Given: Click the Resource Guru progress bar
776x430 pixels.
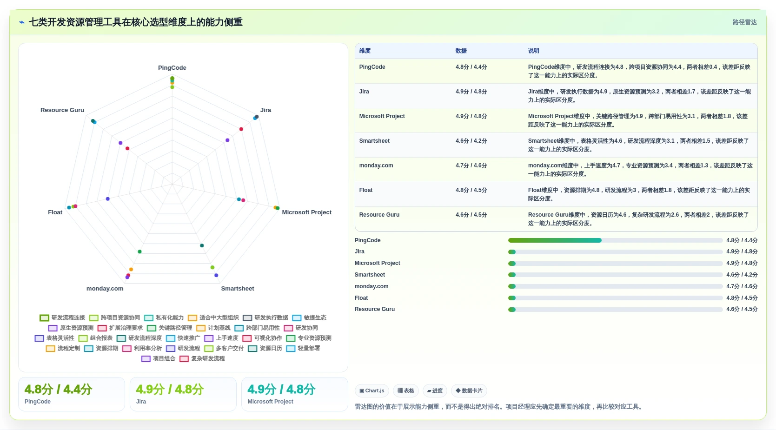Looking at the screenshot, I should [615, 310].
